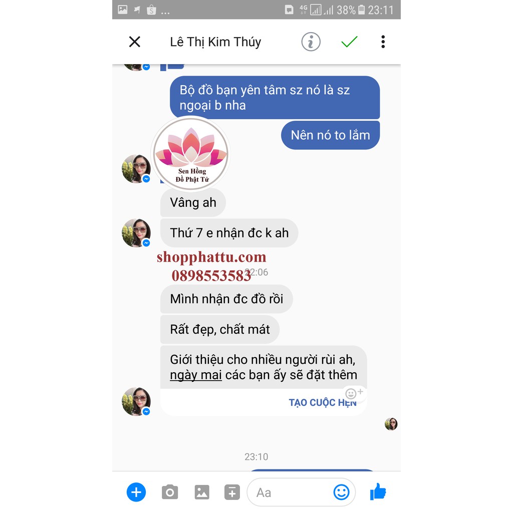Tap sender avatar beside 'Thứ 7 e nhận đc k ah'
513x513 pixels.
click(136, 232)
